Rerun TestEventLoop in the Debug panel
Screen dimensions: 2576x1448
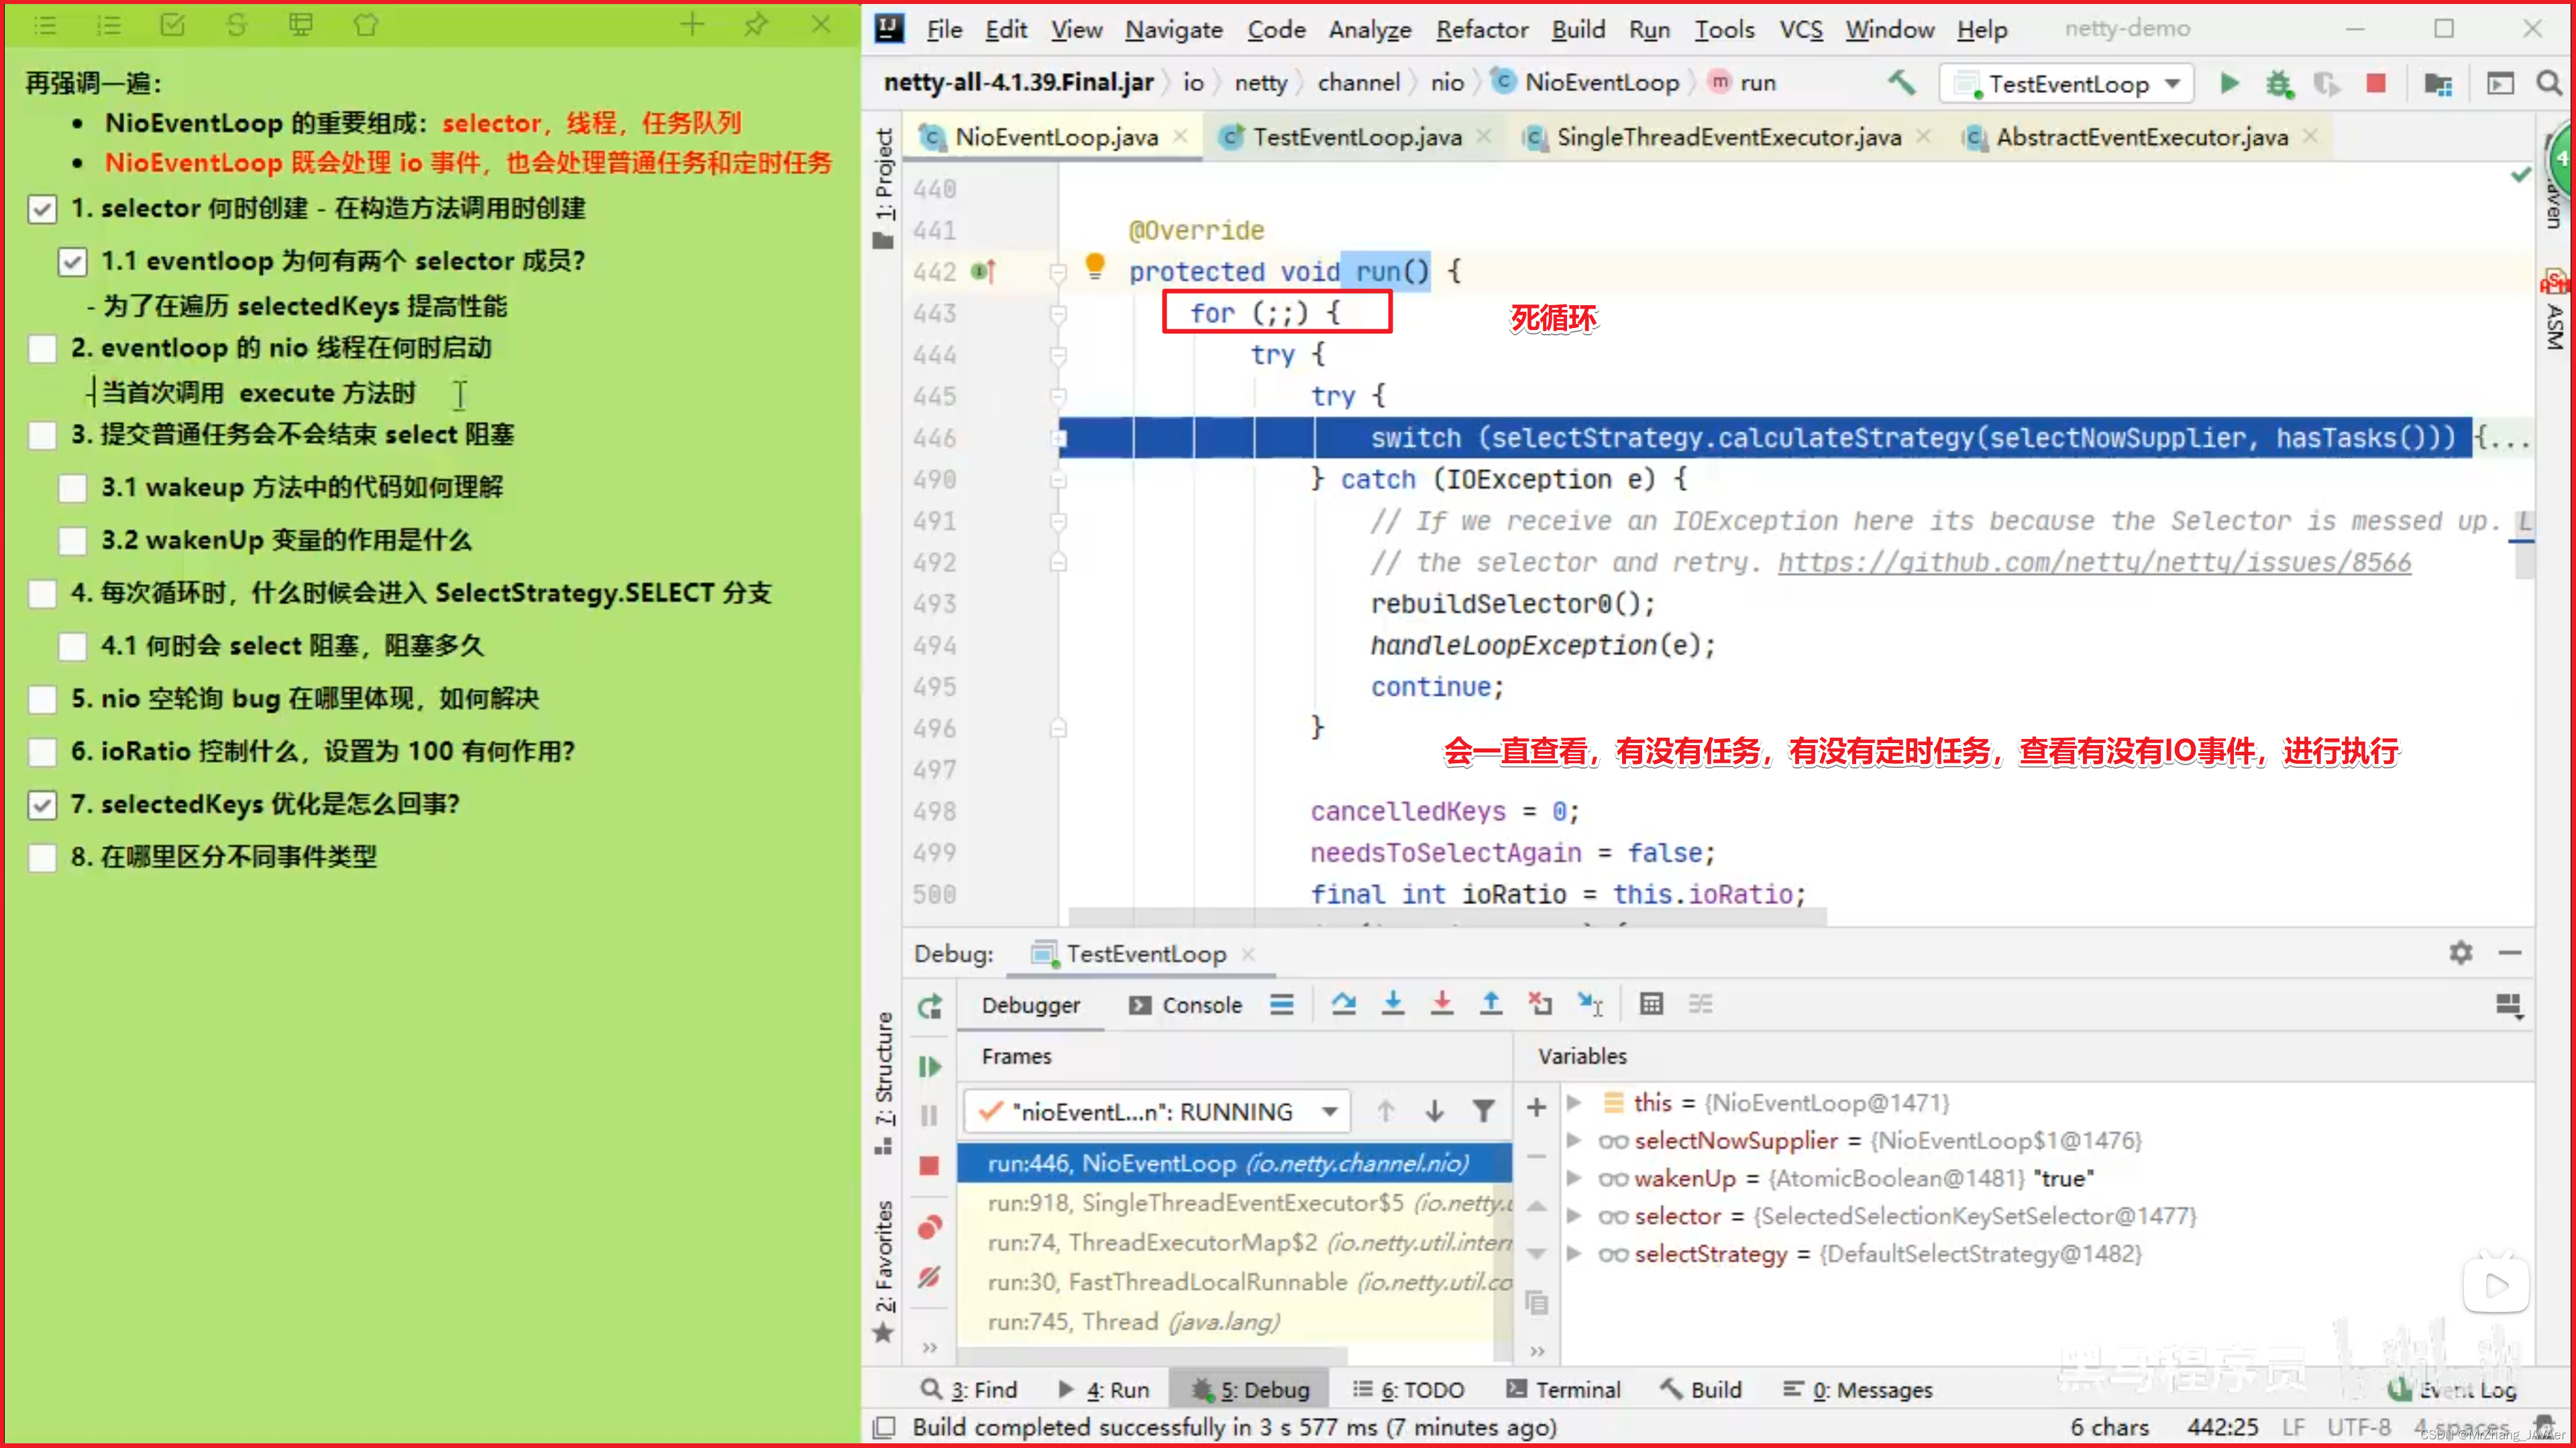click(x=930, y=1006)
